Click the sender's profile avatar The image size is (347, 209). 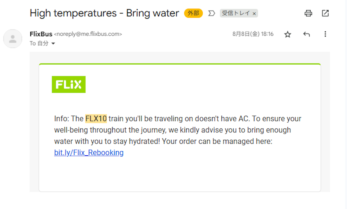click(13, 39)
